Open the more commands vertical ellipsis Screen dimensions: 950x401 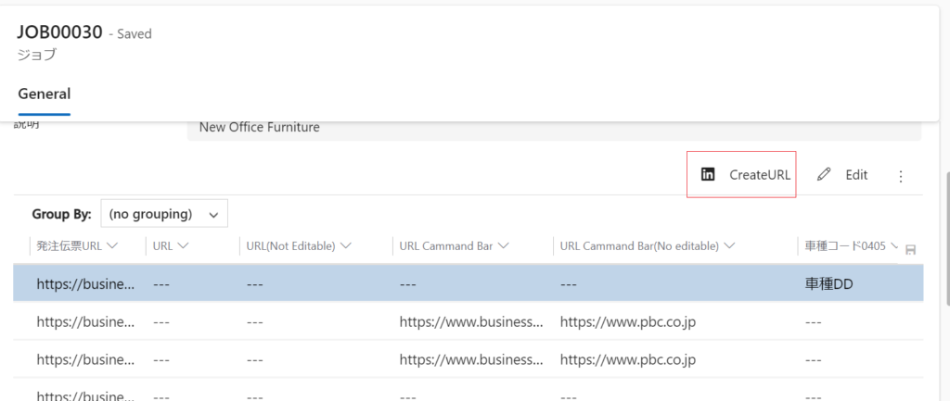tap(900, 175)
